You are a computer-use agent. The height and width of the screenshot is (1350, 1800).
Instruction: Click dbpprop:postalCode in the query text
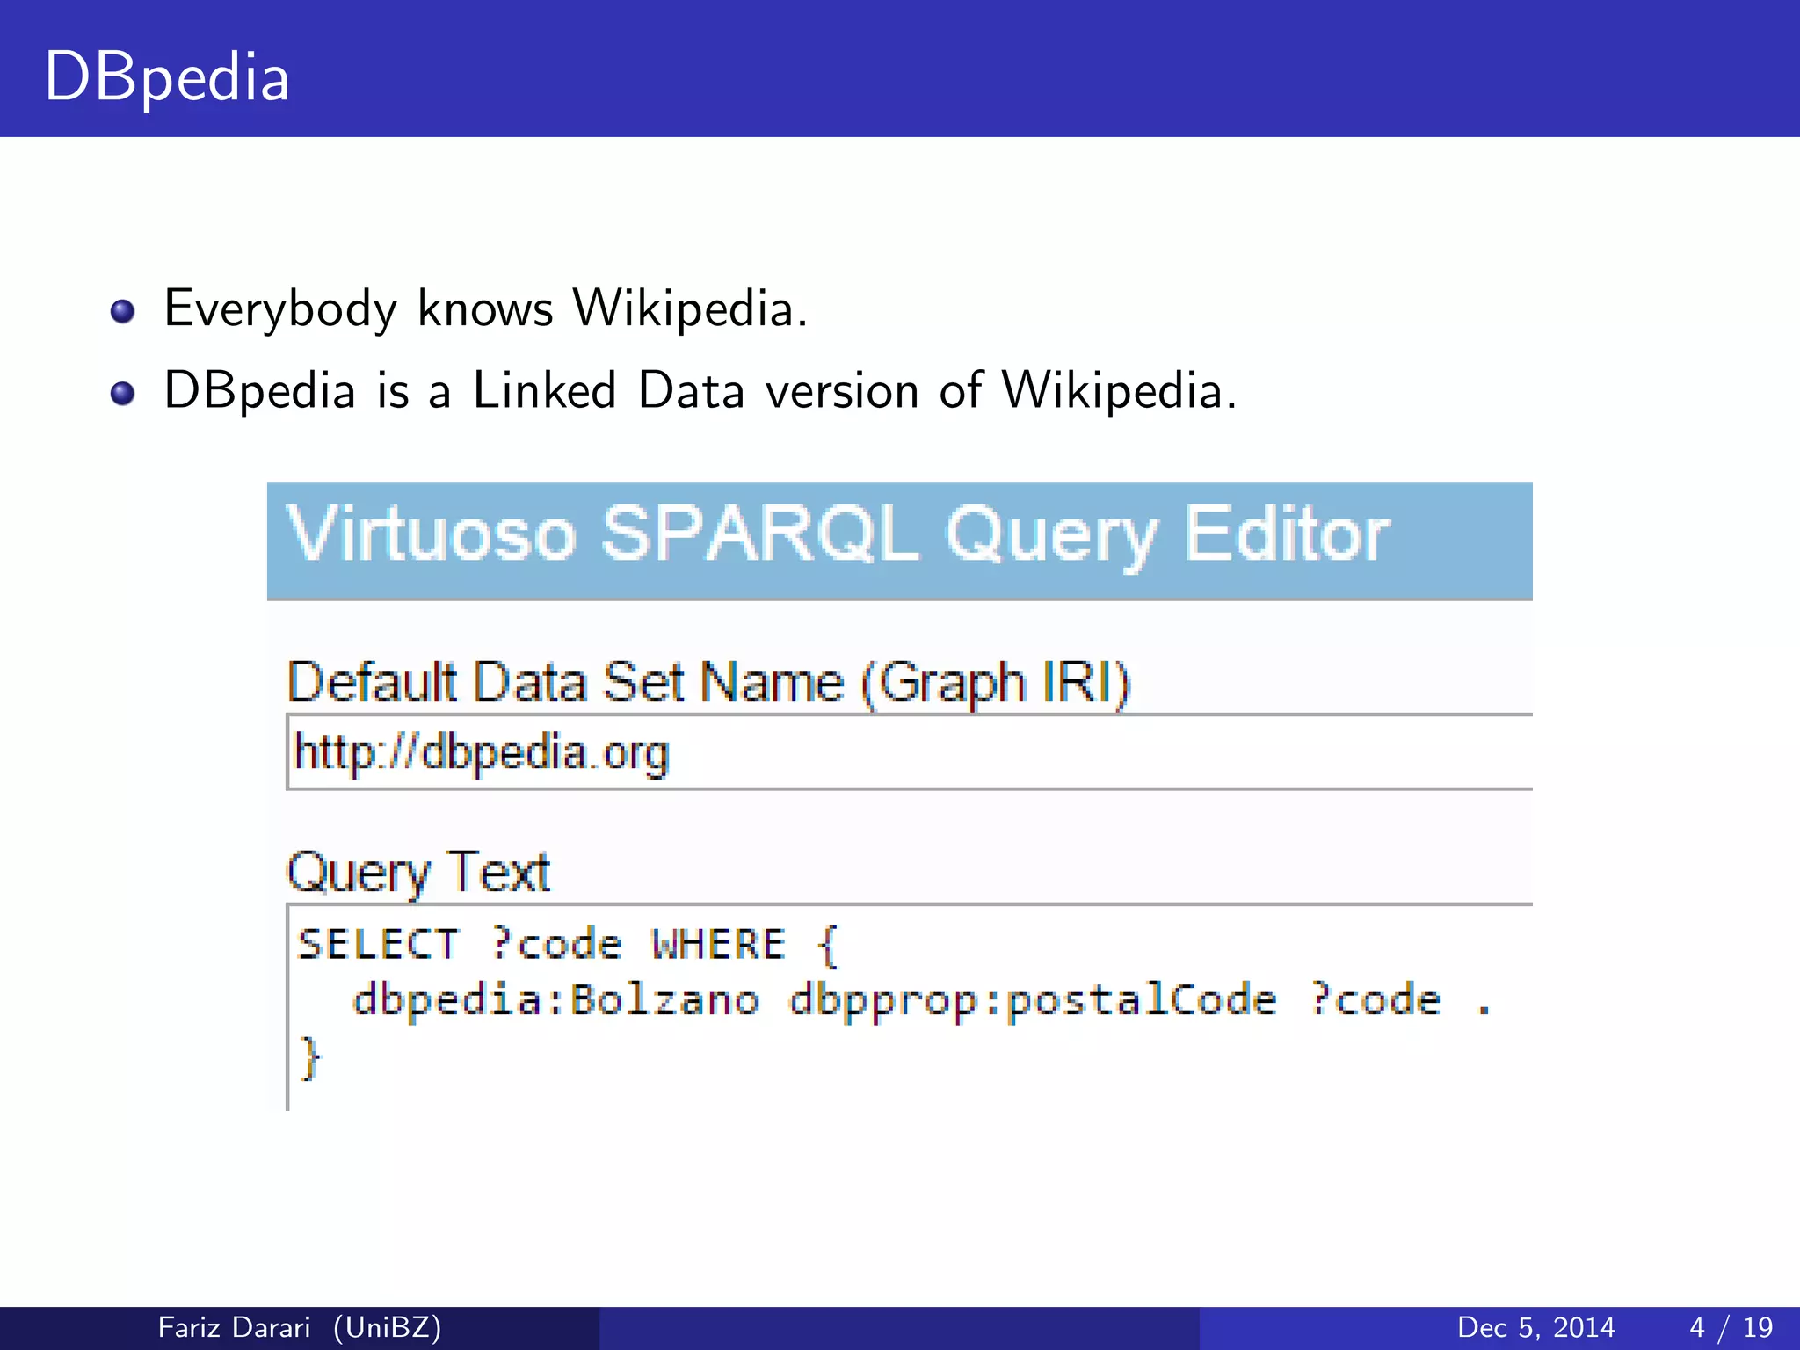tap(1032, 1000)
